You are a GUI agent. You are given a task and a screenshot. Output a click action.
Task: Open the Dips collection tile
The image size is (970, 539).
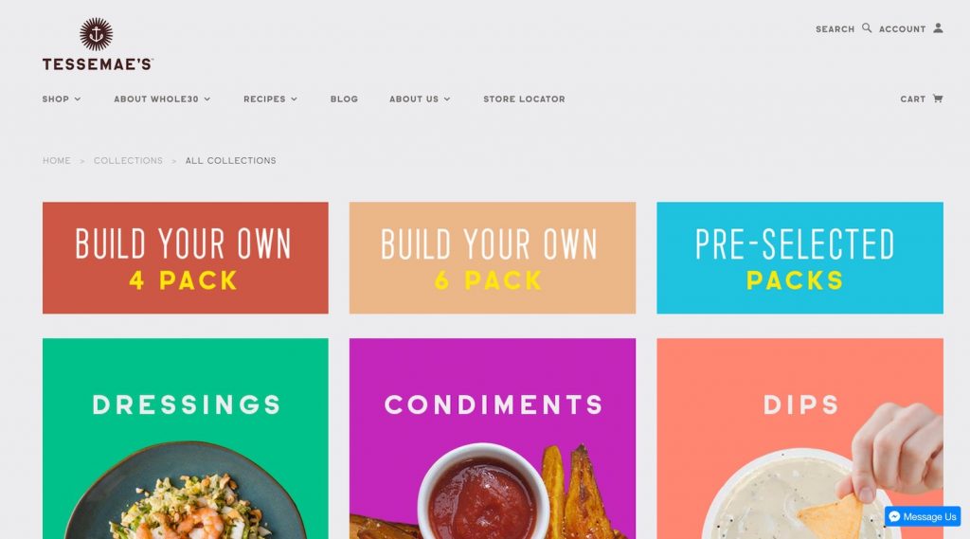[x=799, y=439]
